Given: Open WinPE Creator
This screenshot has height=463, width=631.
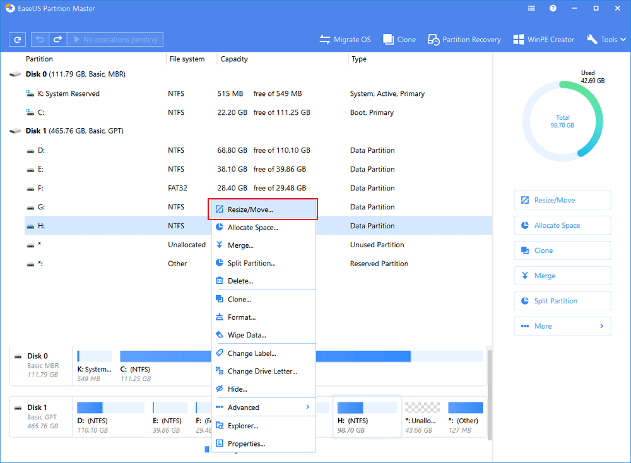Looking at the screenshot, I should [543, 40].
